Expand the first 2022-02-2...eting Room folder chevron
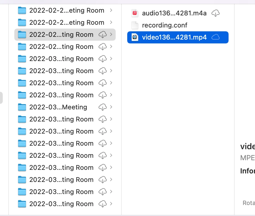The image size is (255, 216). pyautogui.click(x=111, y=10)
